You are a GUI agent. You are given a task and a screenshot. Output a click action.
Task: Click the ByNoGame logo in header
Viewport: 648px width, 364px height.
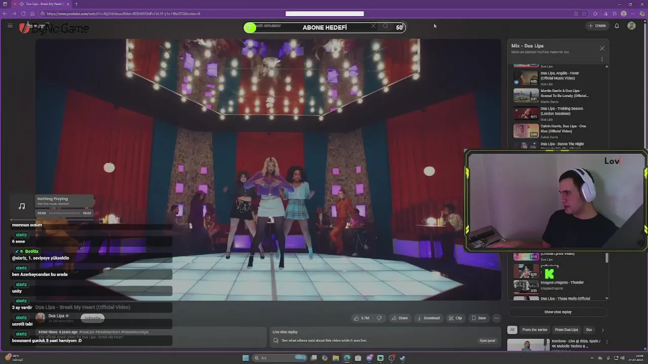53,28
